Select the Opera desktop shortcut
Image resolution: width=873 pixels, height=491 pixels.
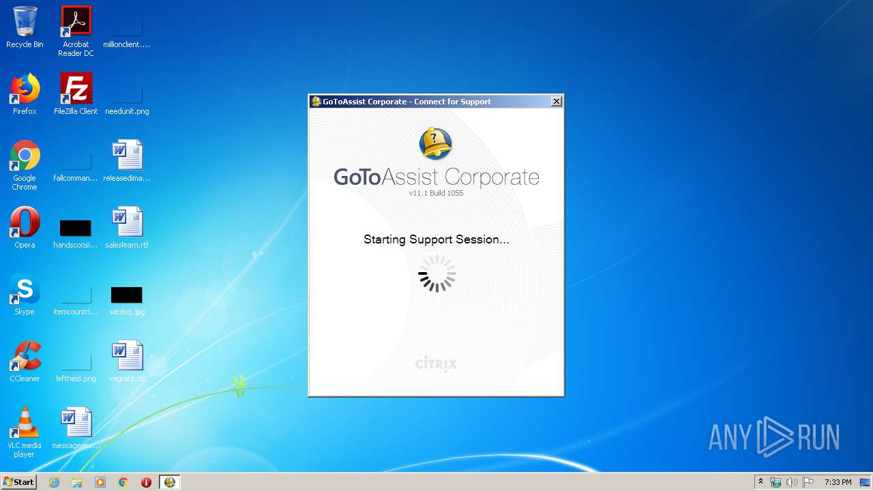[25, 228]
